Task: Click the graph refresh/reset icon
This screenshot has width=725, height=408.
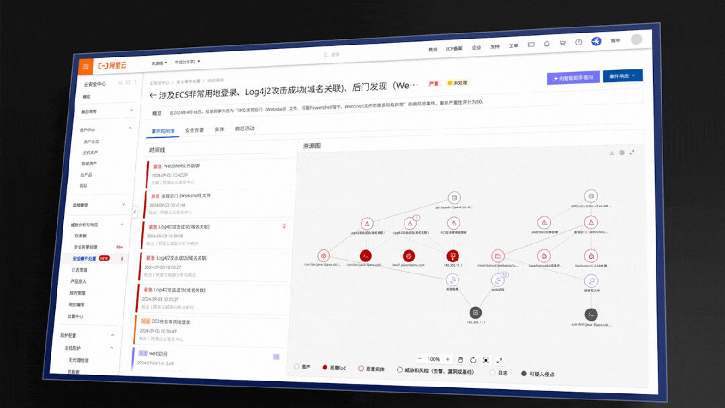Action: (x=473, y=360)
